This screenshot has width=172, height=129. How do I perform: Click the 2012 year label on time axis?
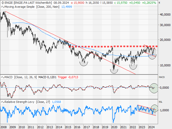click(x=40, y=127)
